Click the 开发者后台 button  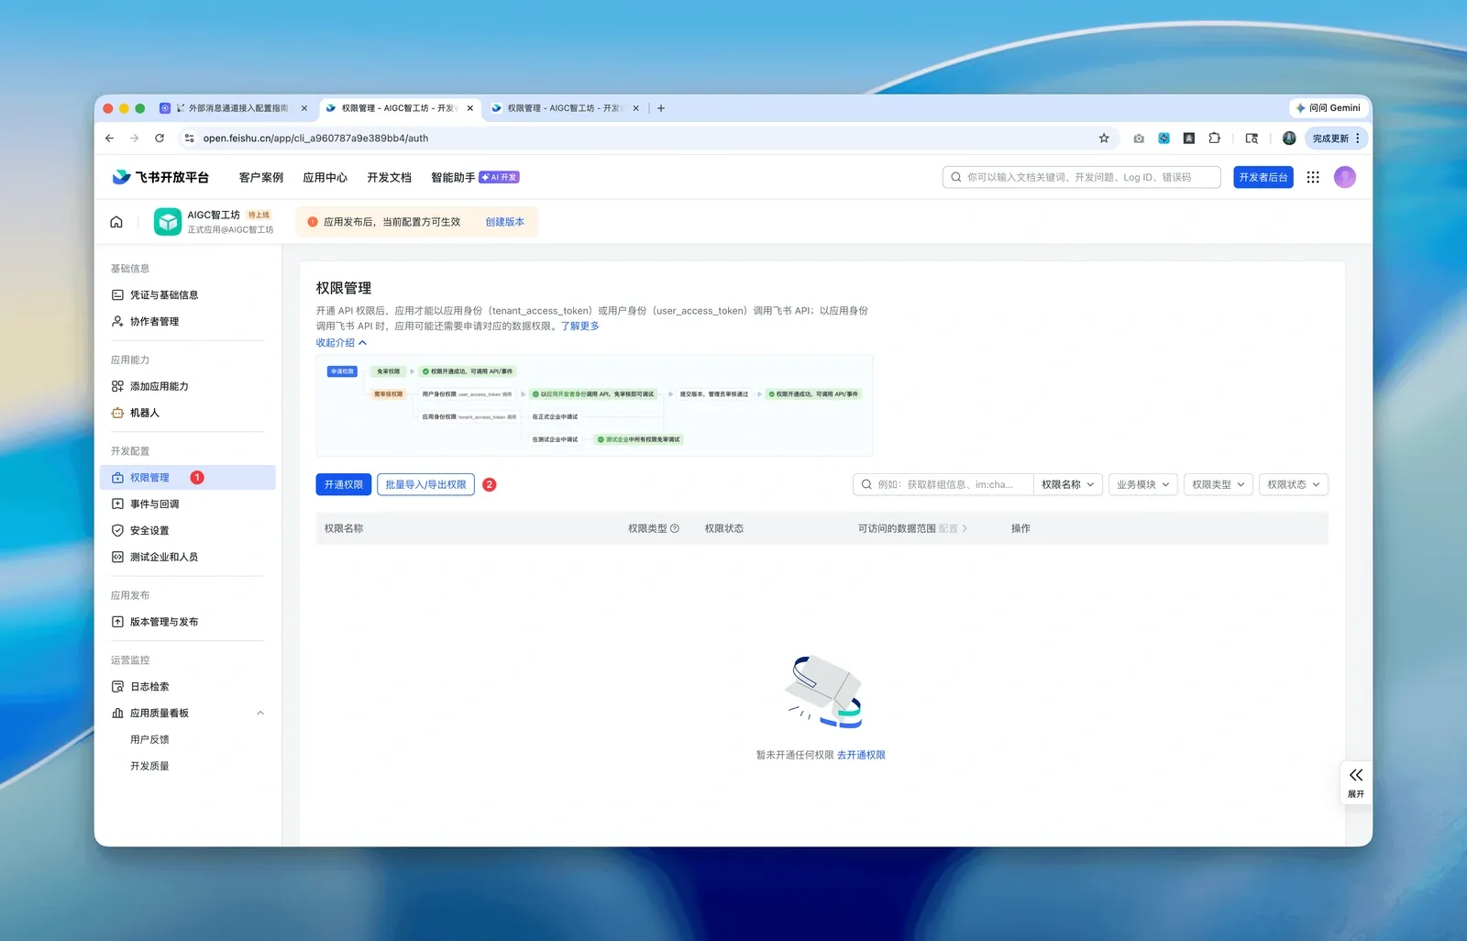[x=1263, y=177]
